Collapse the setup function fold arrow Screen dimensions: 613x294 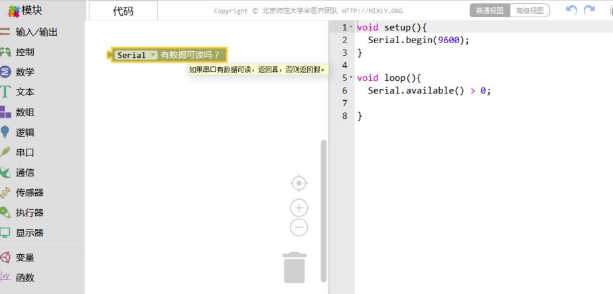(x=352, y=28)
